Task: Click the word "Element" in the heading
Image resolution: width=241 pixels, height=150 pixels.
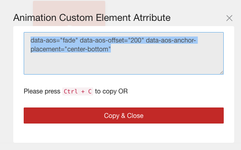Action: [113, 18]
